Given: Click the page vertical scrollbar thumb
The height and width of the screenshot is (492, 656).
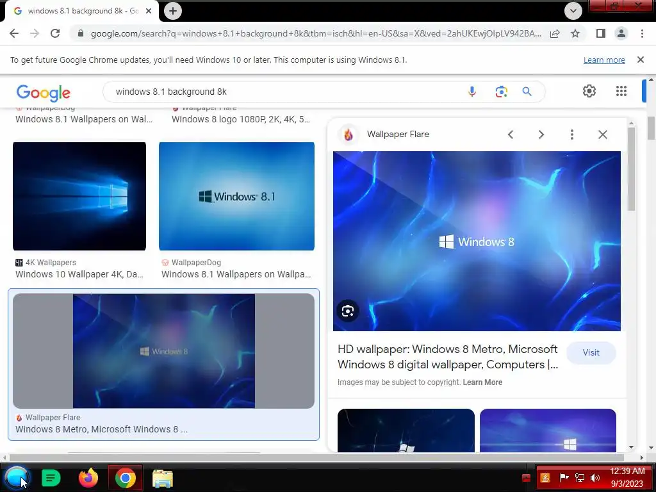Looking at the screenshot, I should (651, 127).
